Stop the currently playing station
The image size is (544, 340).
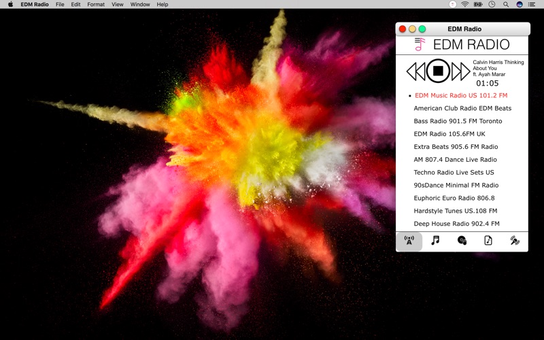(438, 71)
